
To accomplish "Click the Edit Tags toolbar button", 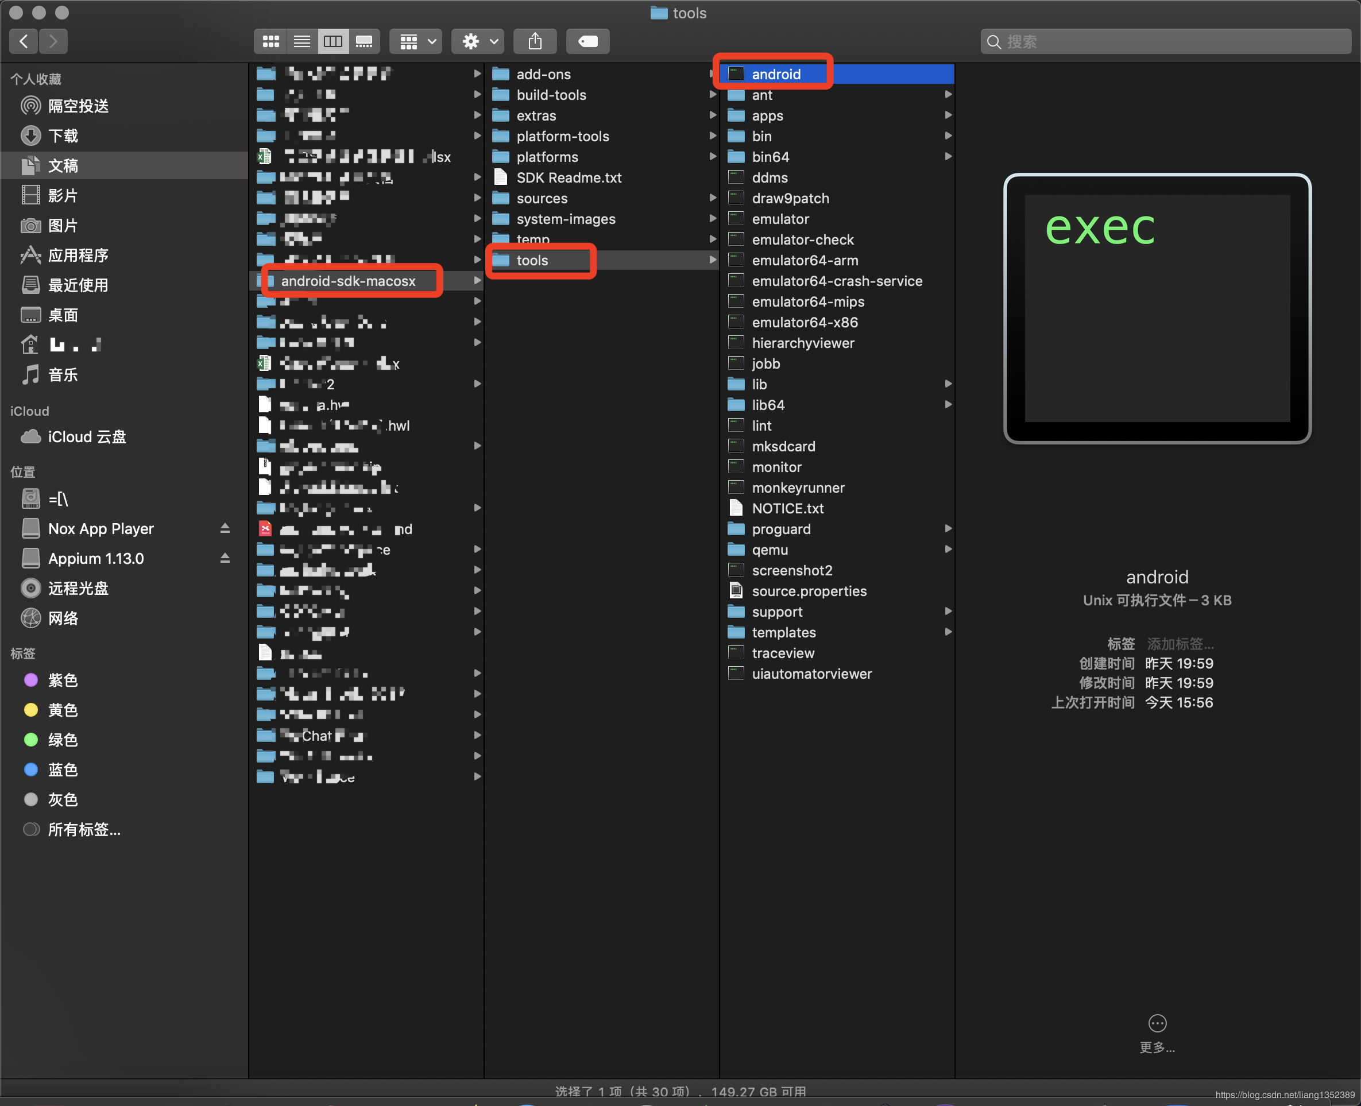I will tap(587, 42).
